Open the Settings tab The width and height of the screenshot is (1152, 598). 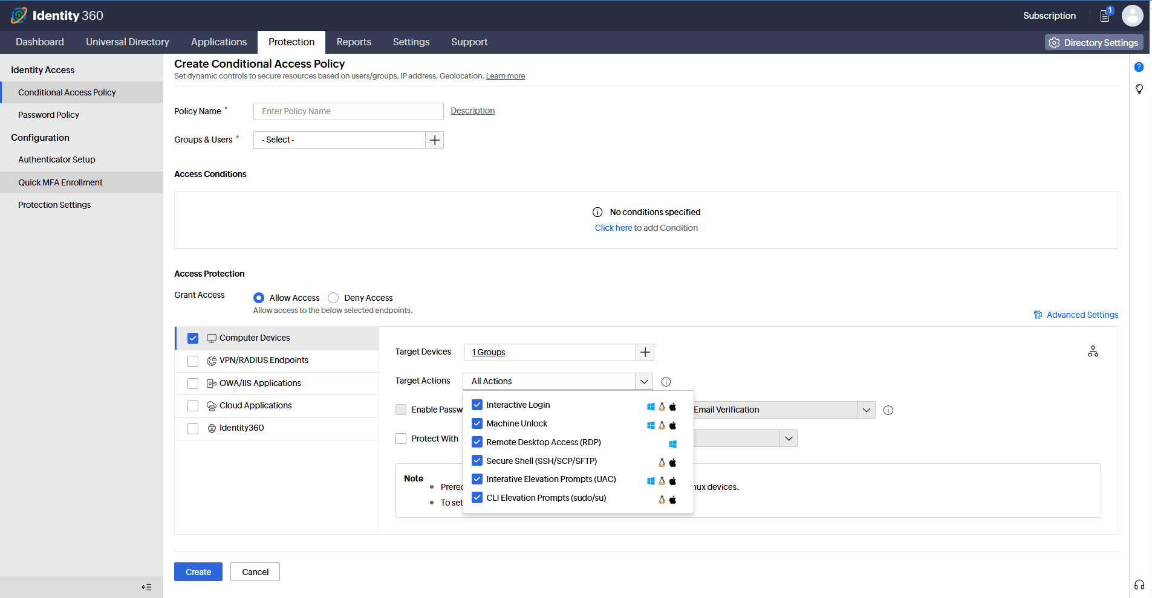411,42
